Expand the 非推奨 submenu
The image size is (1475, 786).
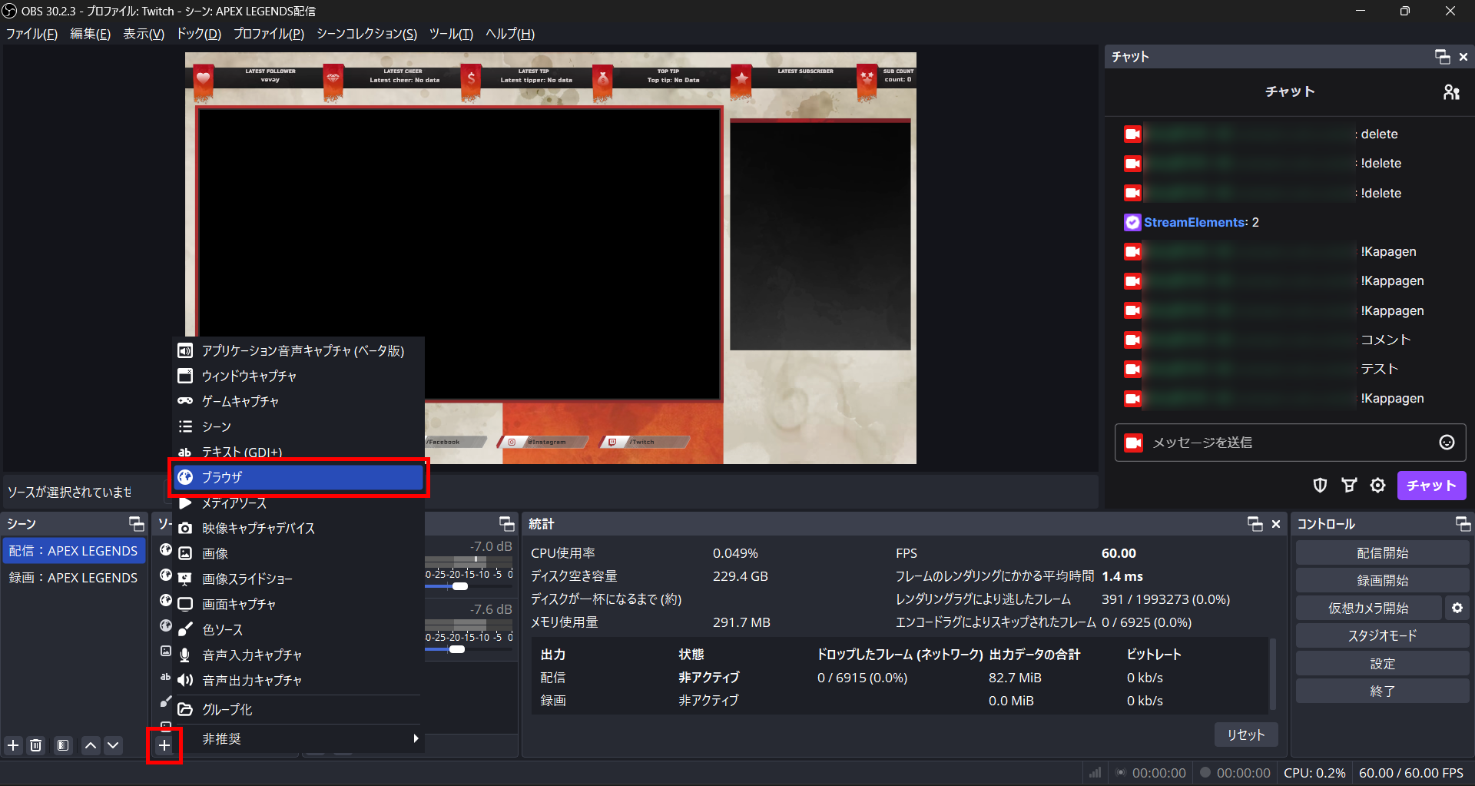click(298, 738)
